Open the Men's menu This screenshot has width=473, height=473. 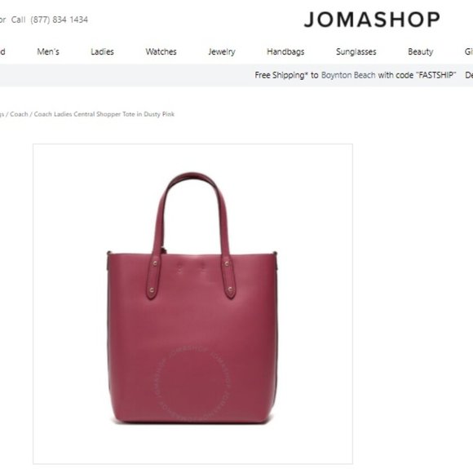click(48, 51)
